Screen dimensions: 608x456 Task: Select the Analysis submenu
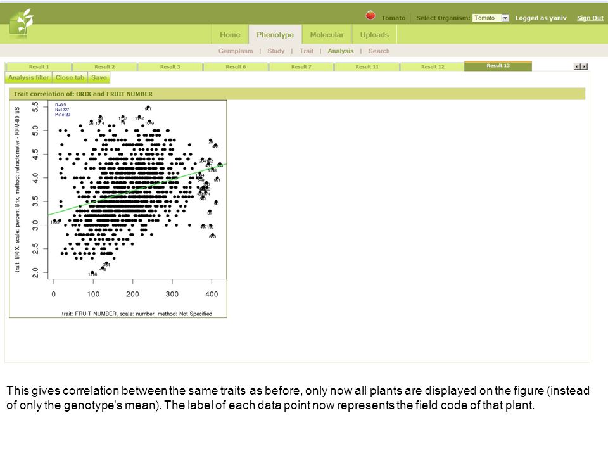(341, 51)
